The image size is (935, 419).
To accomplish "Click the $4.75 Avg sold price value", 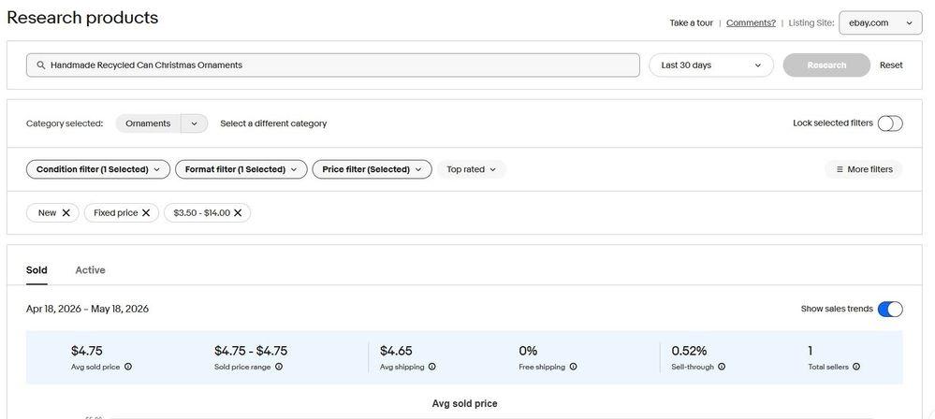I will (86, 351).
